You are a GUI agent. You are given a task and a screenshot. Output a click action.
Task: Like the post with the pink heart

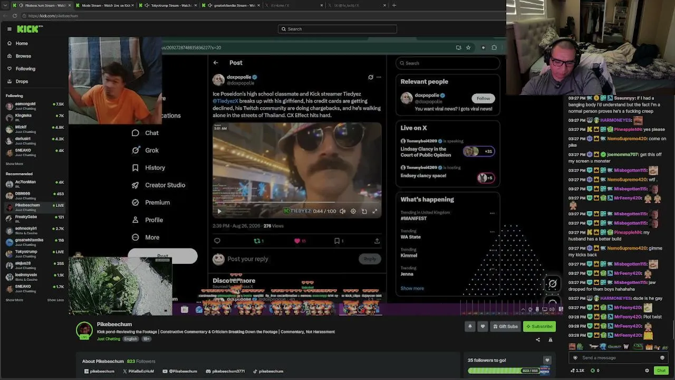click(x=297, y=241)
